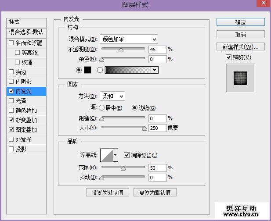Click 范围 value field 50
The image size is (271, 221).
pos(157,168)
